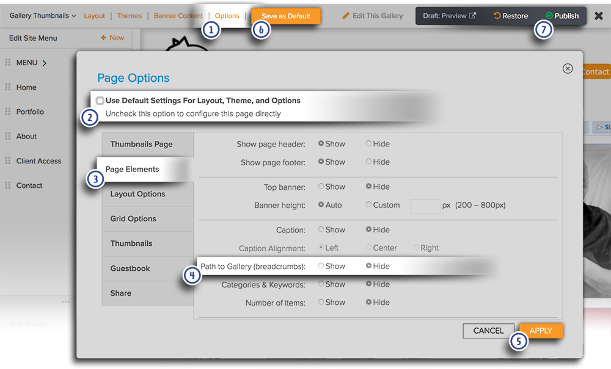This screenshot has height=369, width=611.
Task: Publish the site changes
Action: 562,16
